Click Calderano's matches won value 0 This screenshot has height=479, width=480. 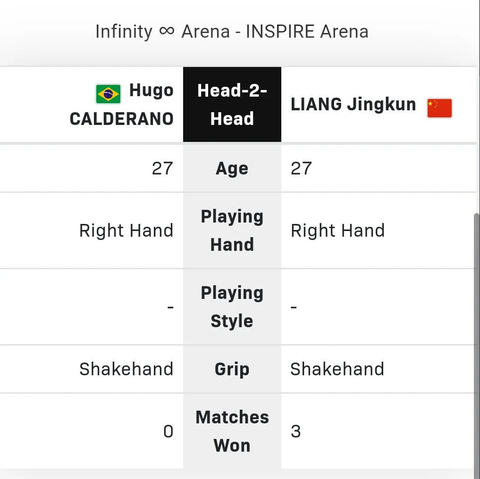tap(168, 431)
